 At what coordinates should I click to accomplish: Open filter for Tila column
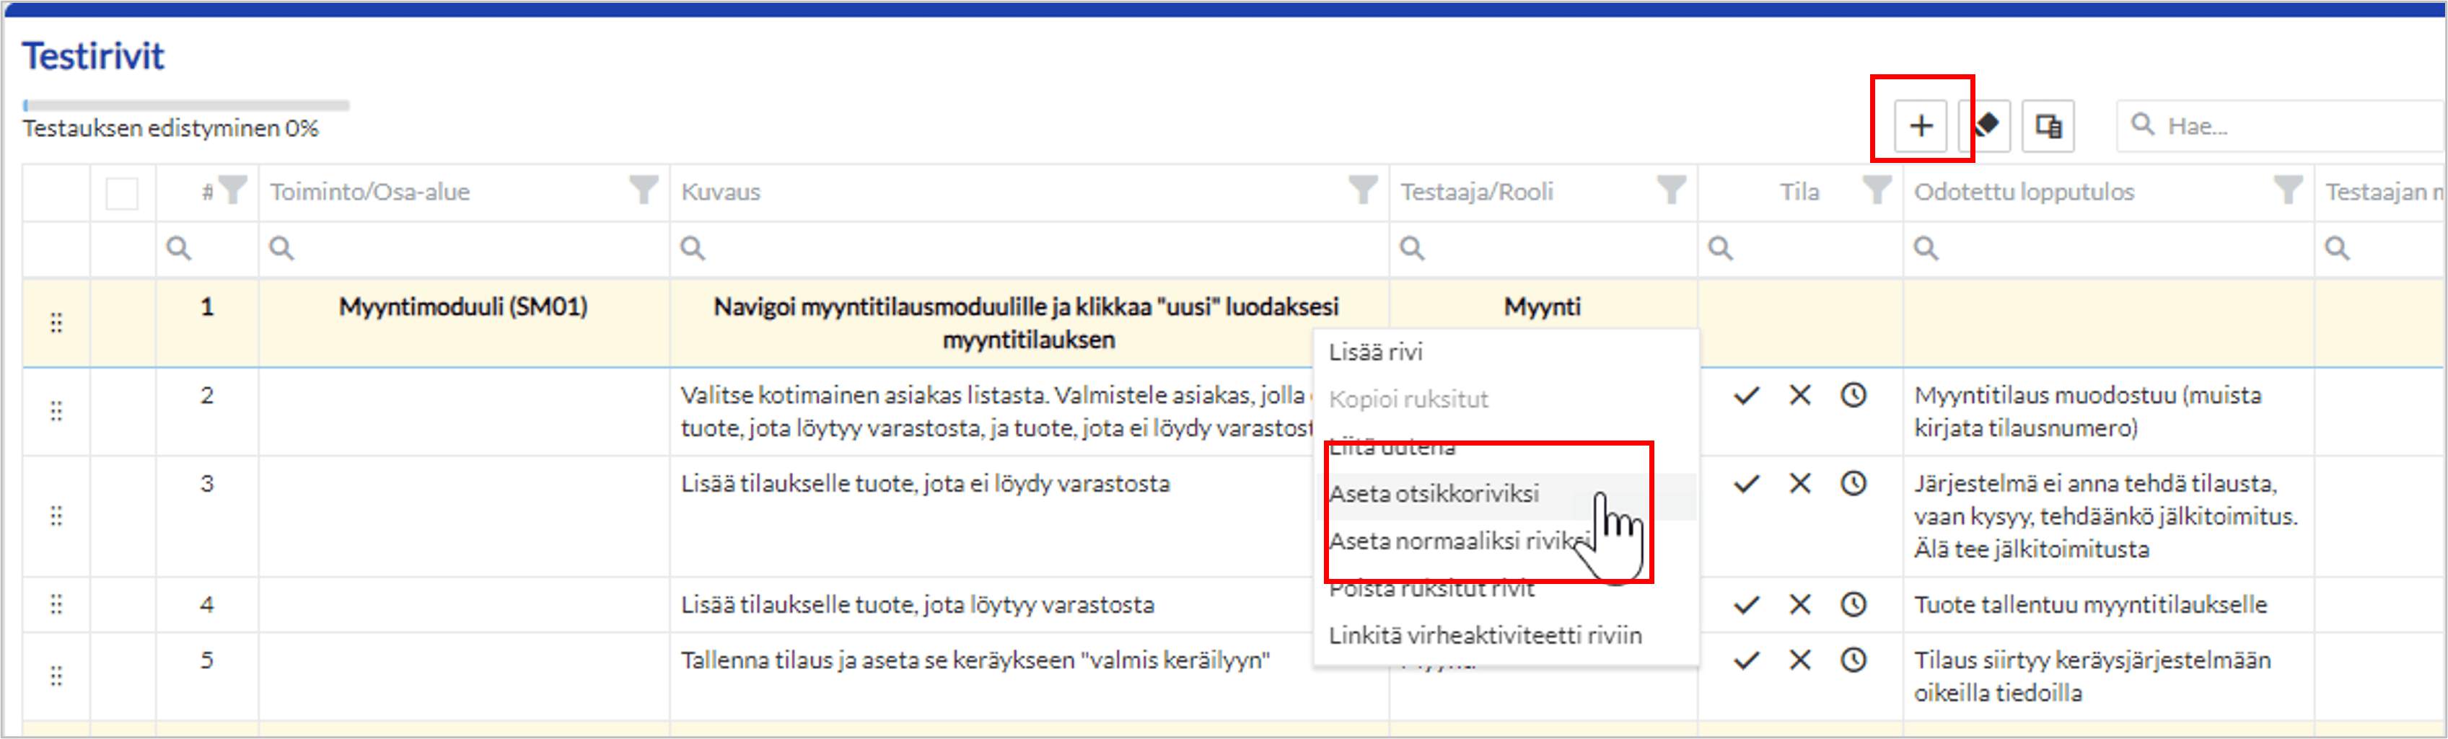click(x=1877, y=190)
